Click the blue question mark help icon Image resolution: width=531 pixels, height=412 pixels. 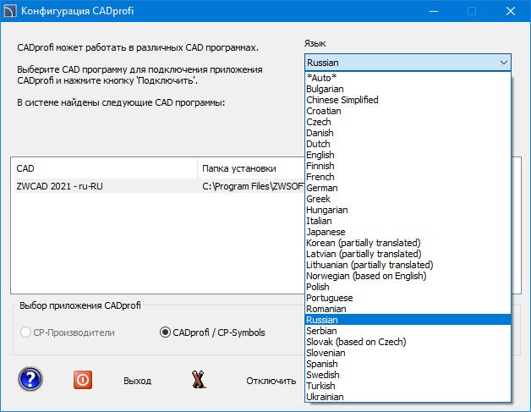pyautogui.click(x=30, y=380)
